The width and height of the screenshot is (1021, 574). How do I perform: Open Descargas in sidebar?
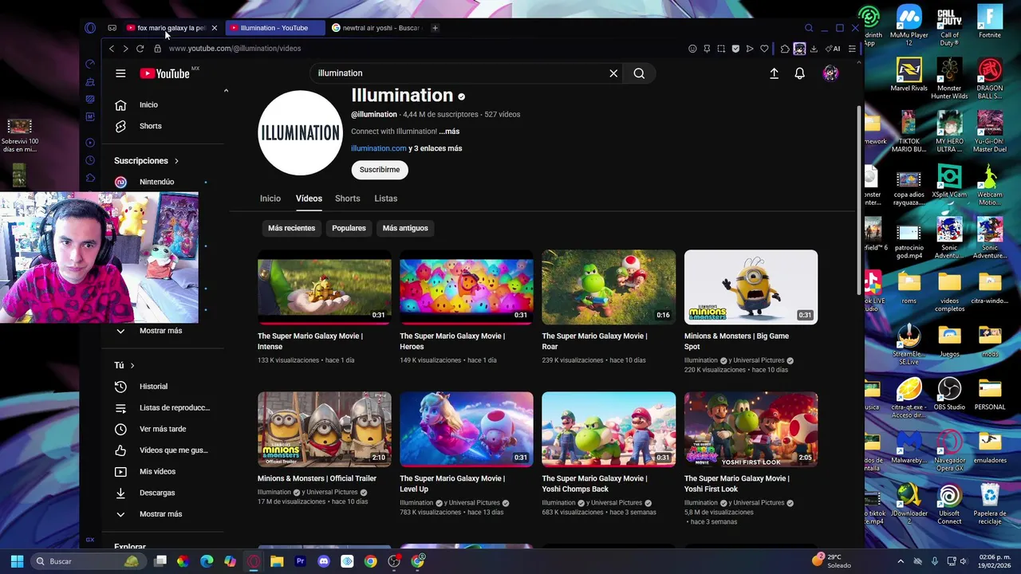(x=164, y=493)
